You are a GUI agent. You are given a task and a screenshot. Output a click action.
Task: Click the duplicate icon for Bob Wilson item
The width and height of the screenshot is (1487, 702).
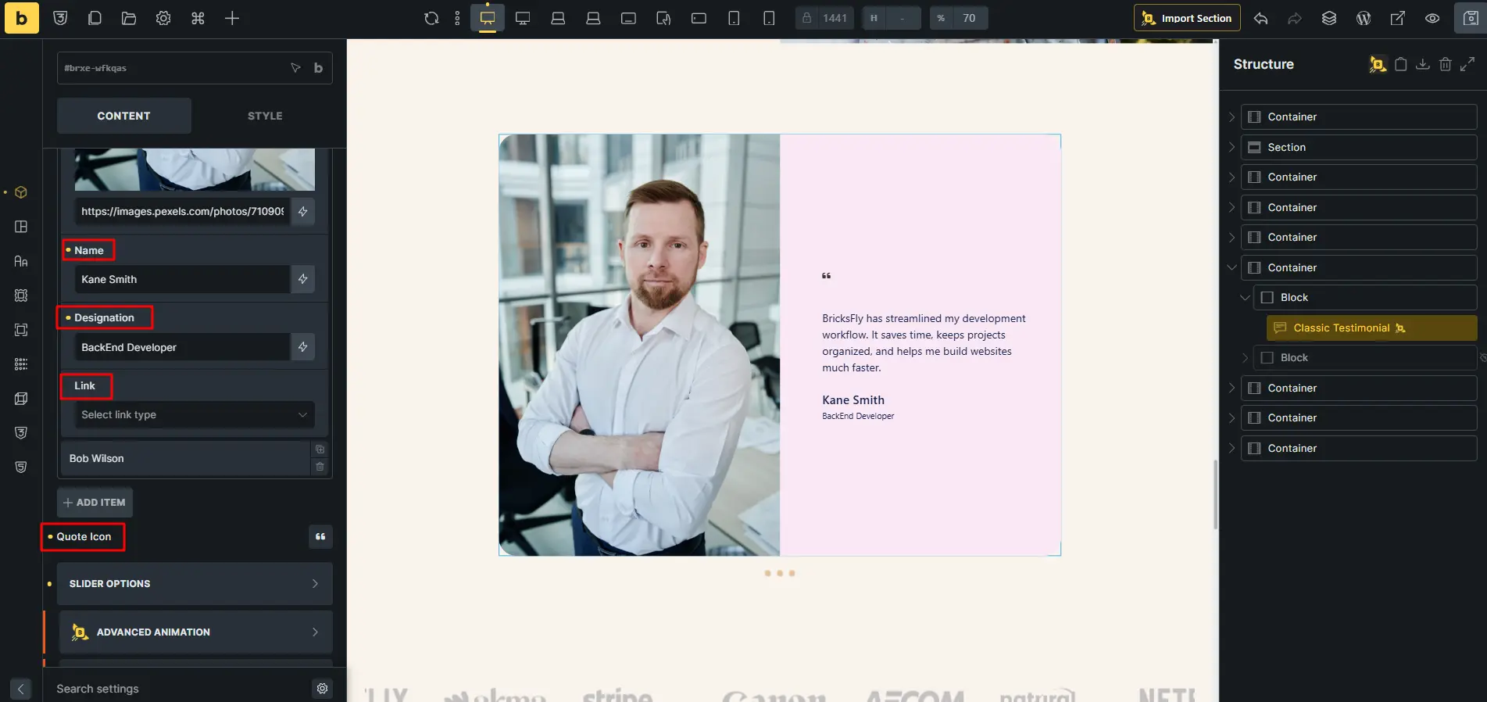click(x=320, y=449)
